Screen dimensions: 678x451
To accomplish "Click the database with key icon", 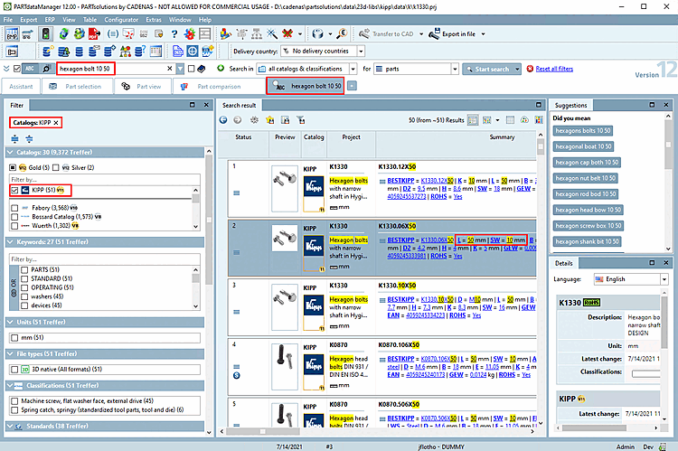I will (48, 51).
